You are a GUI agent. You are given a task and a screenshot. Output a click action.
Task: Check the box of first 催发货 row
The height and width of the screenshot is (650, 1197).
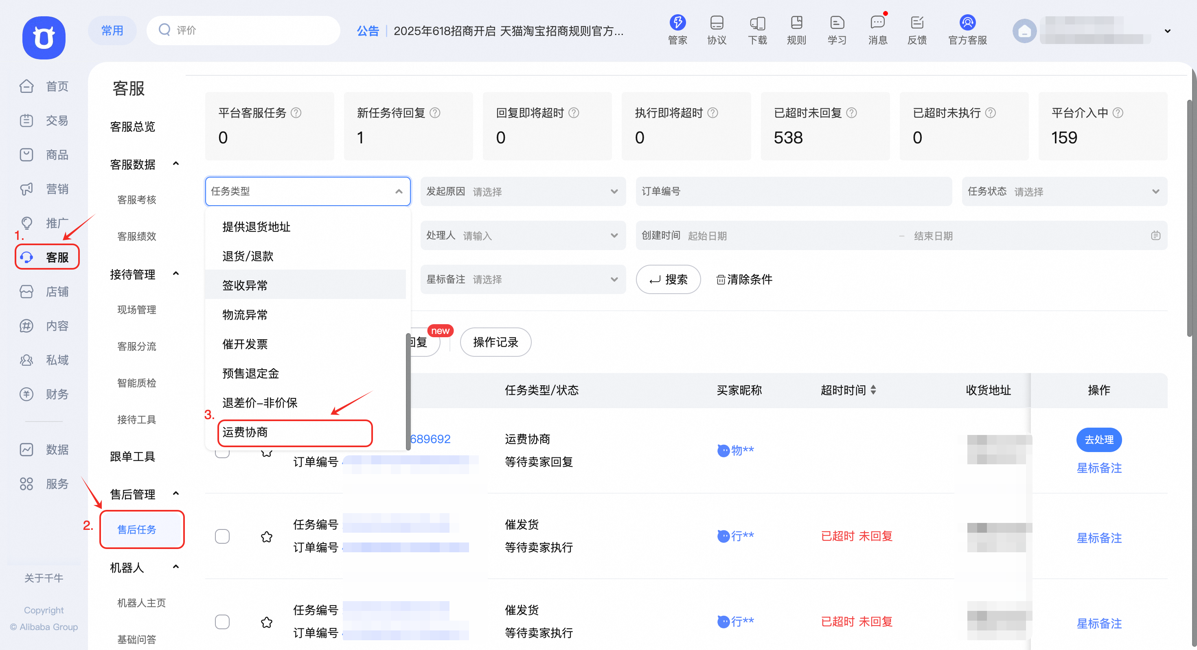pyautogui.click(x=222, y=536)
